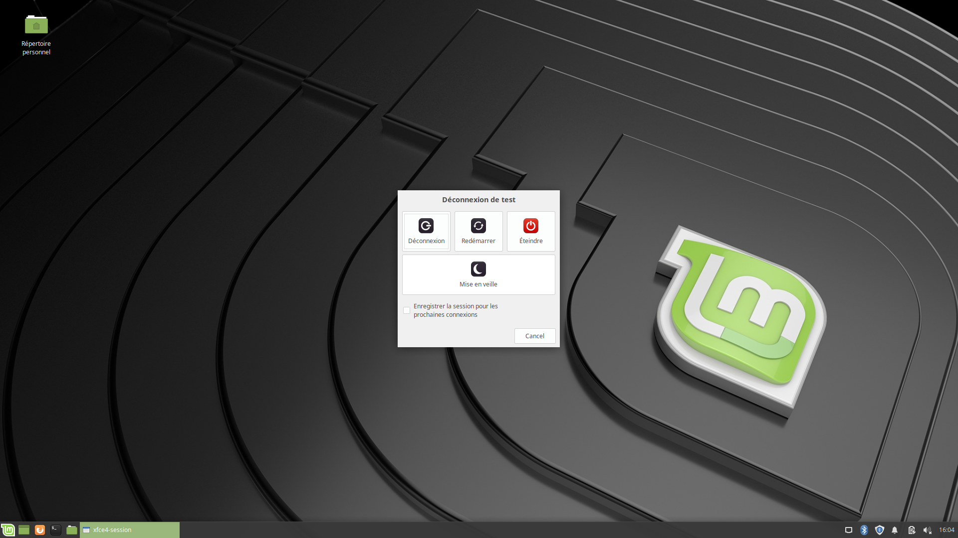Click the network connection tray icon
958x538 pixels.
click(848, 530)
